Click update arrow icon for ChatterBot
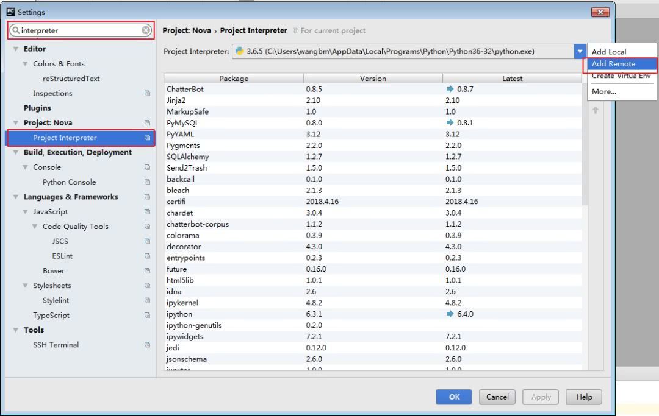This screenshot has height=416, width=659. 450,89
